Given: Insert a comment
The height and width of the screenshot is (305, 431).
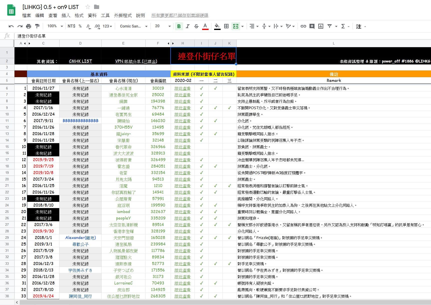Looking at the screenshot, I should point(312,26).
